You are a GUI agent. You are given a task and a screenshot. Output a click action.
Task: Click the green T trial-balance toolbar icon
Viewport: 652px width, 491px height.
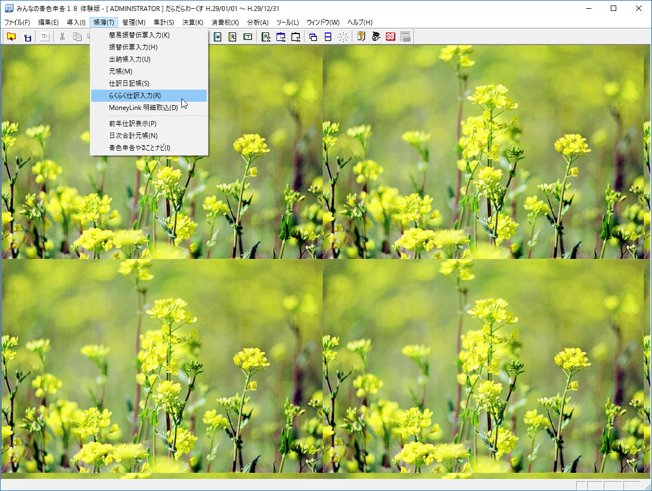tap(248, 37)
